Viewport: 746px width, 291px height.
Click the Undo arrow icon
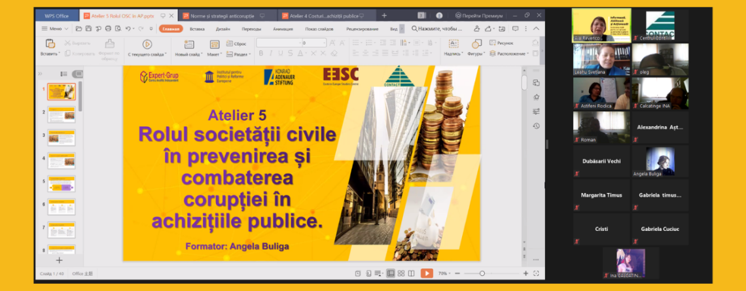128,29
